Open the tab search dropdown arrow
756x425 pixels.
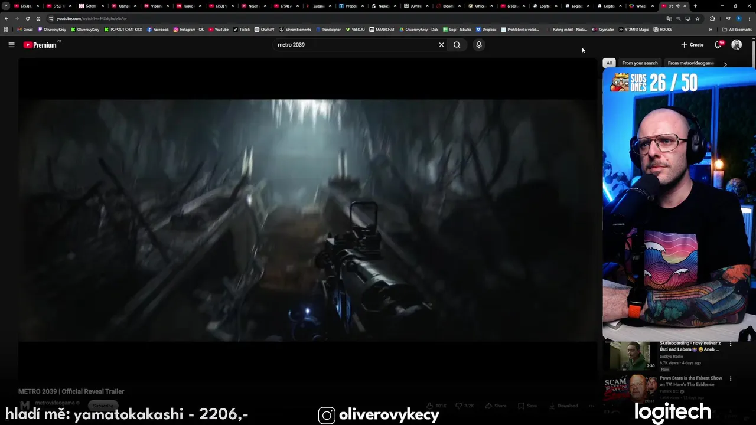click(6, 6)
